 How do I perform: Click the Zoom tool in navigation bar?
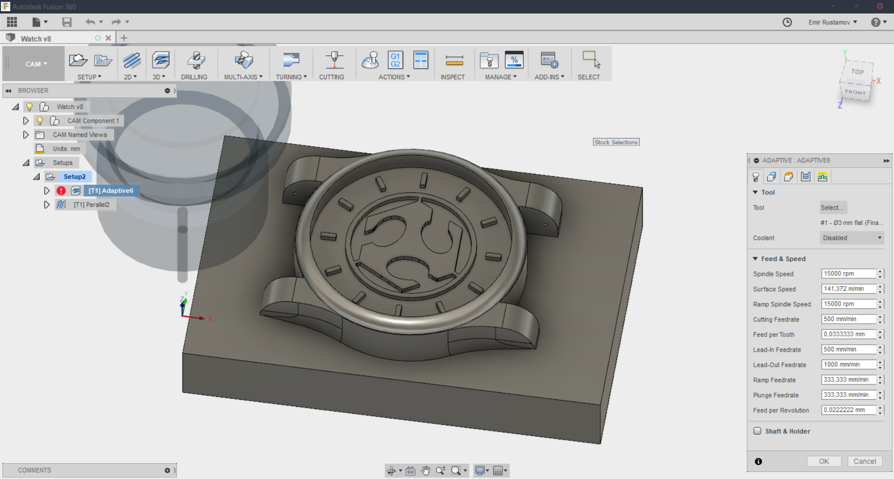[x=441, y=471]
